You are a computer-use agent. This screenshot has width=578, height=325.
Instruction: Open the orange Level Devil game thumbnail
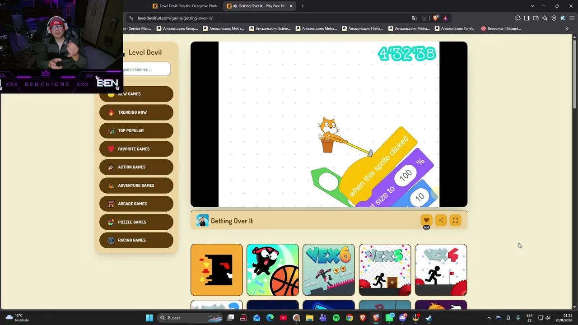(217, 270)
